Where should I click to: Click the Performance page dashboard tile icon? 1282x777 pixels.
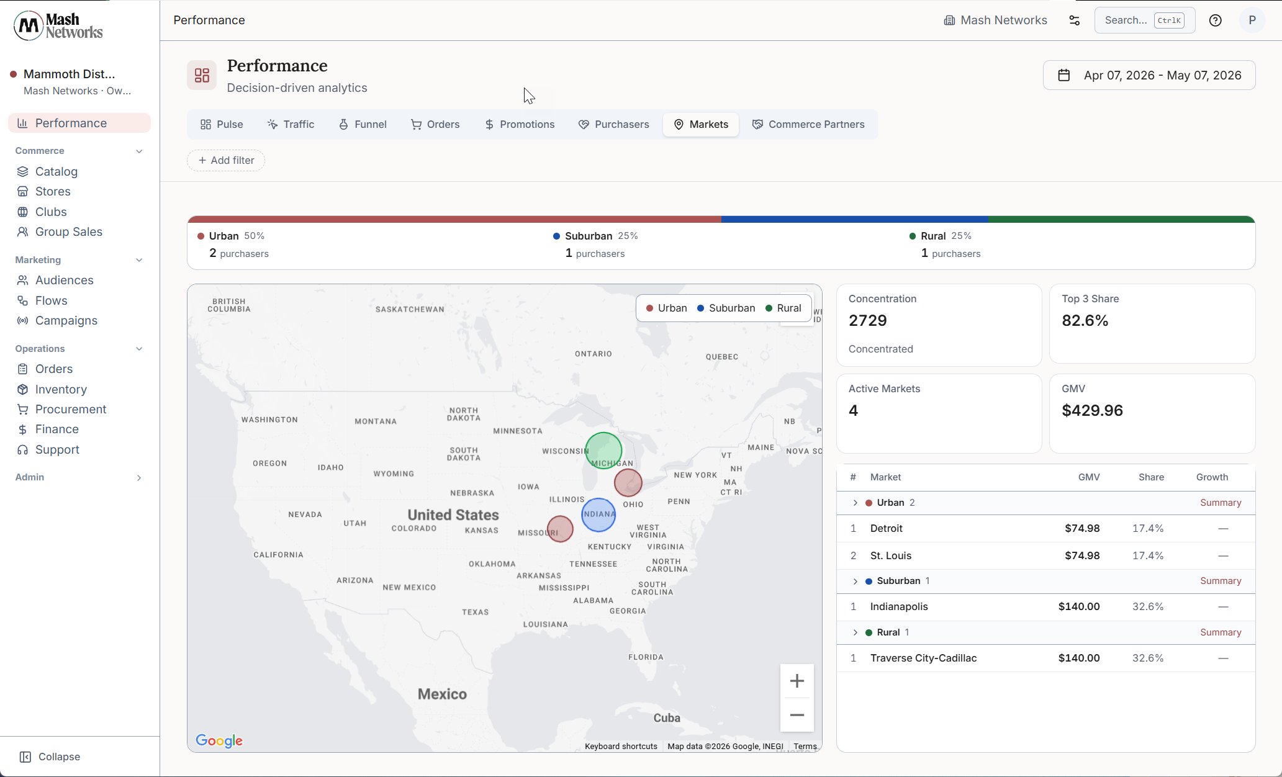click(202, 75)
